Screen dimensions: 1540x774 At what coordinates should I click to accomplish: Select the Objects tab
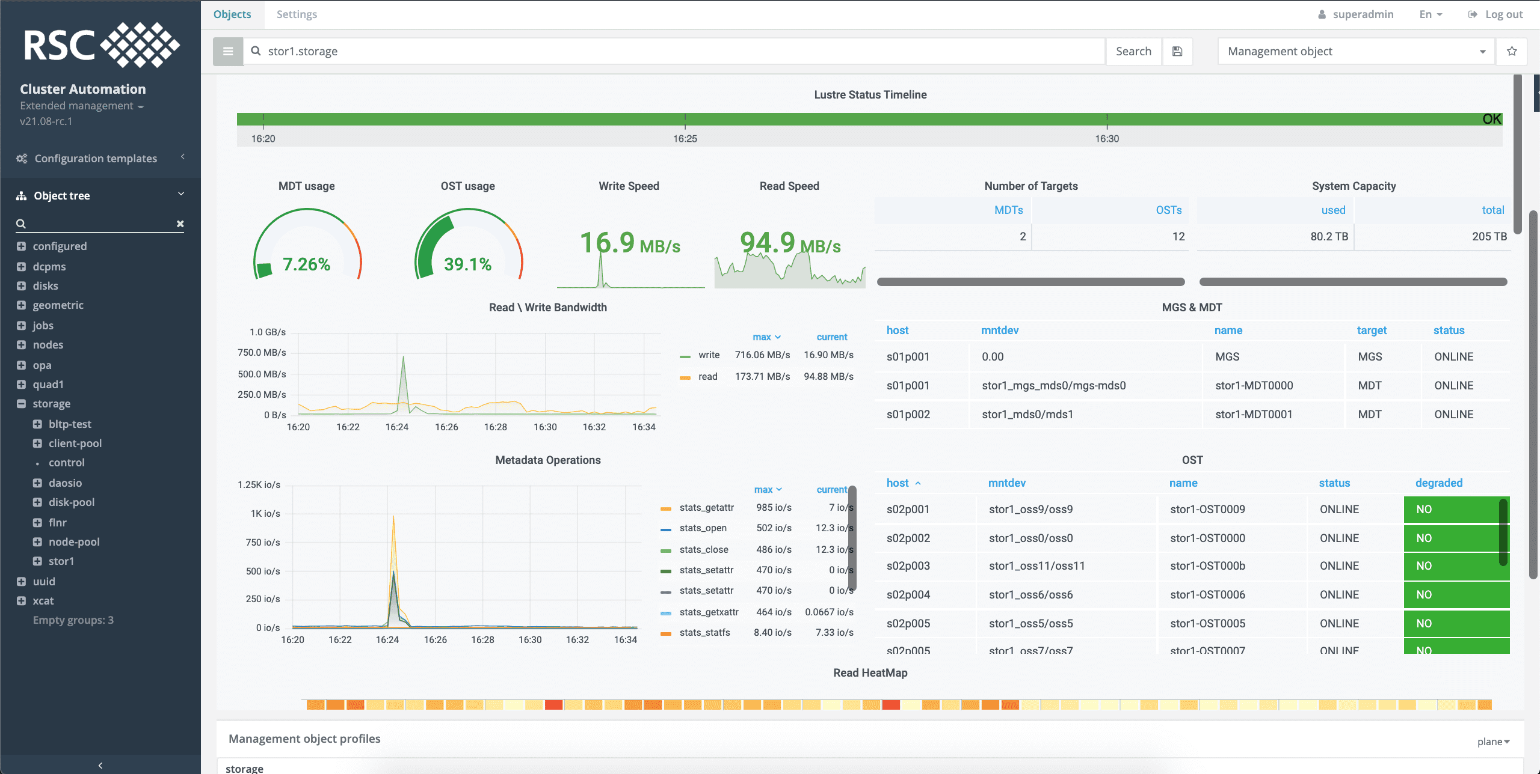pyautogui.click(x=232, y=14)
